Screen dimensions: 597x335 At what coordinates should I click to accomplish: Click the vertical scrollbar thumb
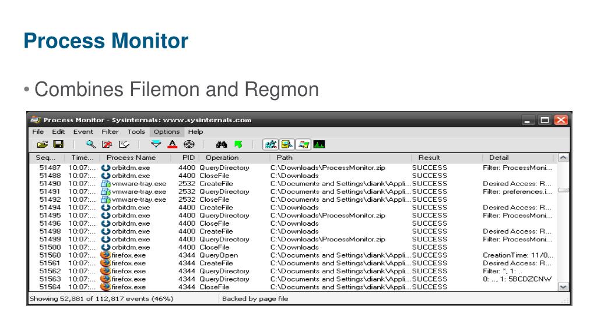[x=563, y=190]
